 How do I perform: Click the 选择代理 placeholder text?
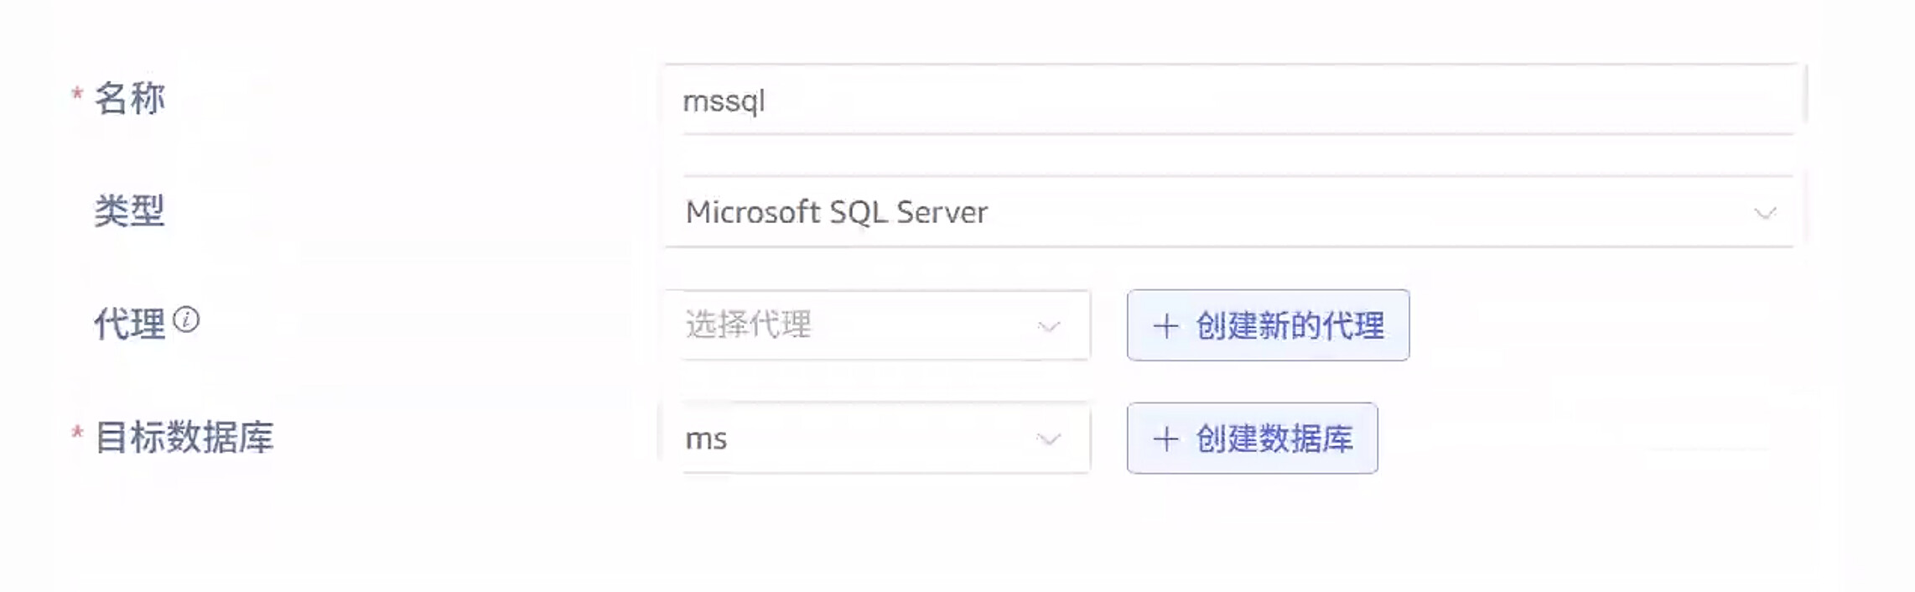tap(749, 325)
